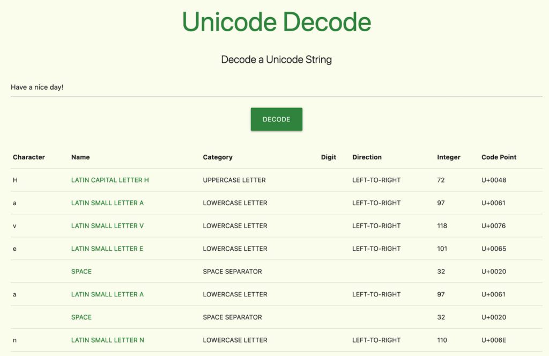The image size is (549, 356).
Task: Follow the LATIN SMALL LETTER E link
Action: click(x=107, y=249)
